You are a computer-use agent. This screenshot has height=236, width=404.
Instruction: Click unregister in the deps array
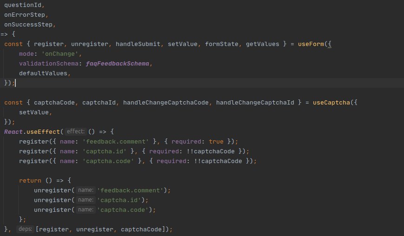click(x=95, y=229)
